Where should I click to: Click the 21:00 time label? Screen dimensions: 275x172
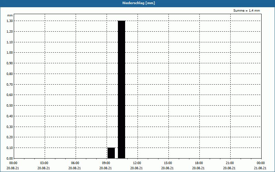[x=230, y=163]
